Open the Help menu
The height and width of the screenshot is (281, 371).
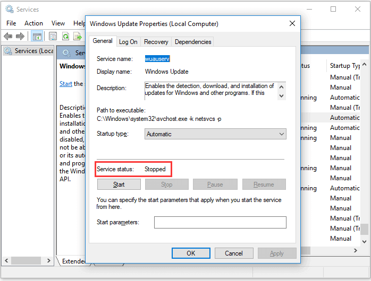pos(79,23)
